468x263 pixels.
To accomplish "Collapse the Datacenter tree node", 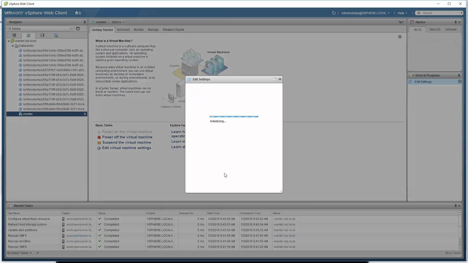I will (x=13, y=46).
